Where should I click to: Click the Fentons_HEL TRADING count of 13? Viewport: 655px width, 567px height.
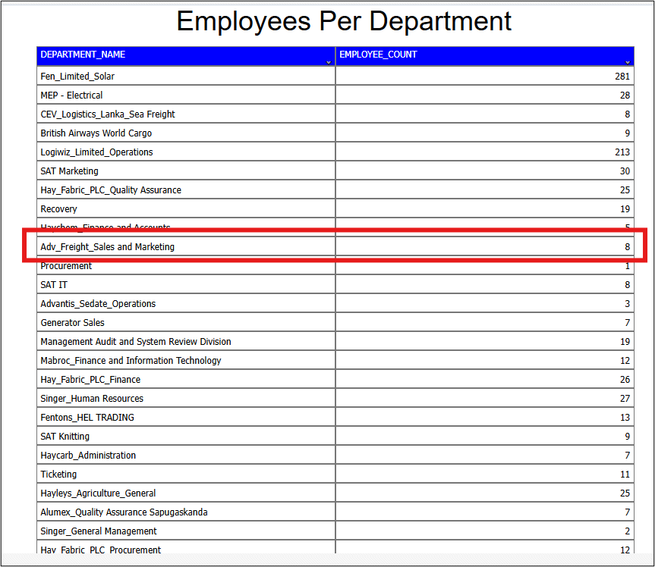click(625, 418)
